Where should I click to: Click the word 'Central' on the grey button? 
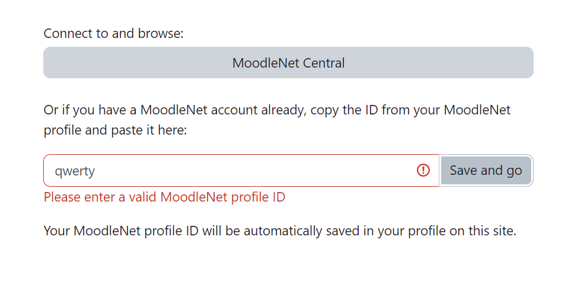324,63
